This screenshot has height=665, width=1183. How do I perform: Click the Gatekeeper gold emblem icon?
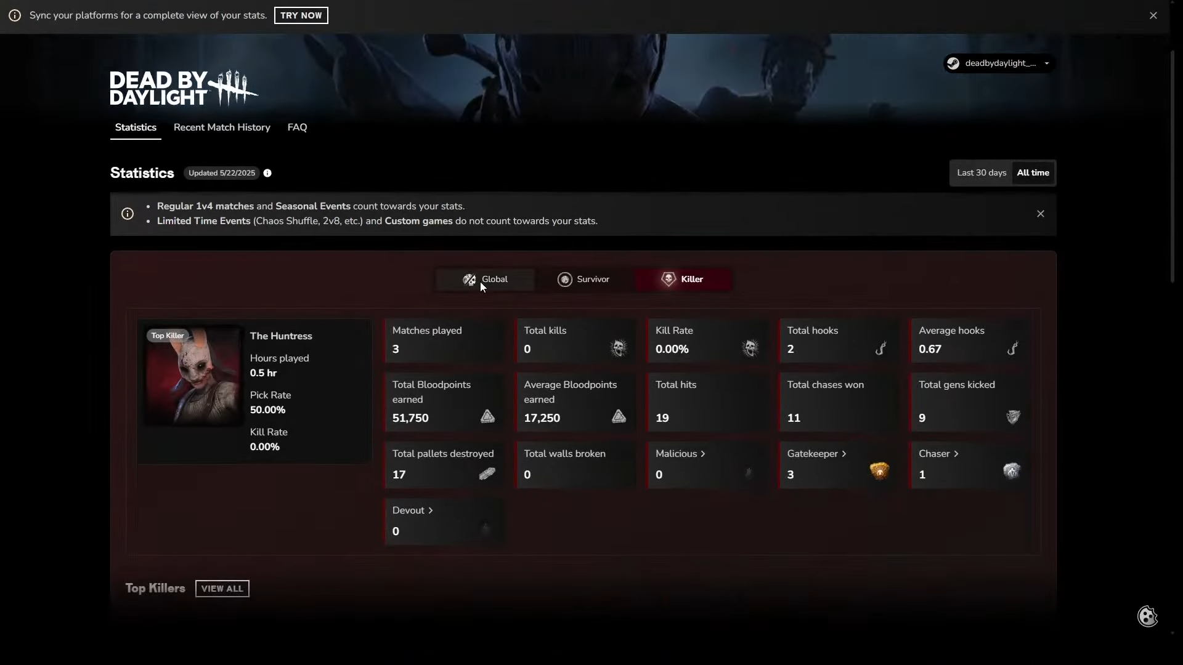pyautogui.click(x=879, y=471)
